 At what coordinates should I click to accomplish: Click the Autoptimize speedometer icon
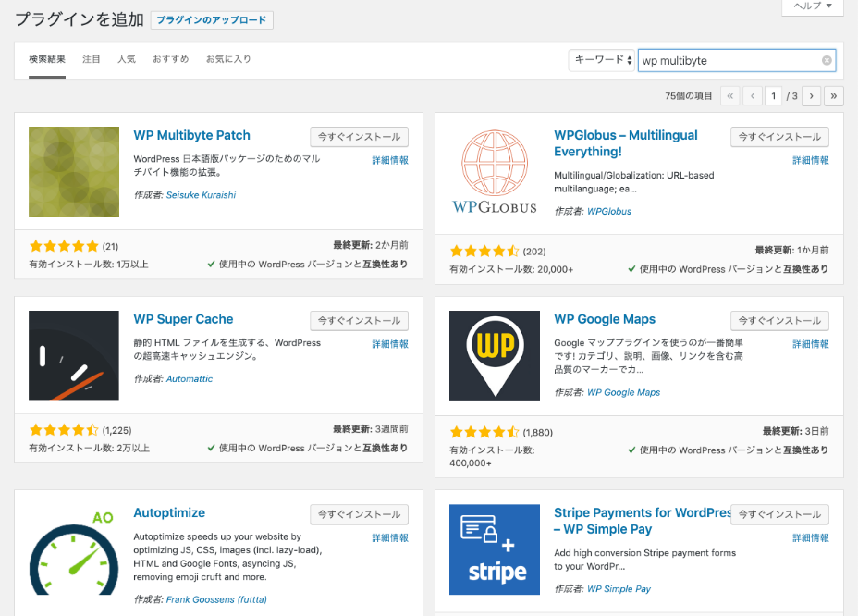pyautogui.click(x=74, y=549)
